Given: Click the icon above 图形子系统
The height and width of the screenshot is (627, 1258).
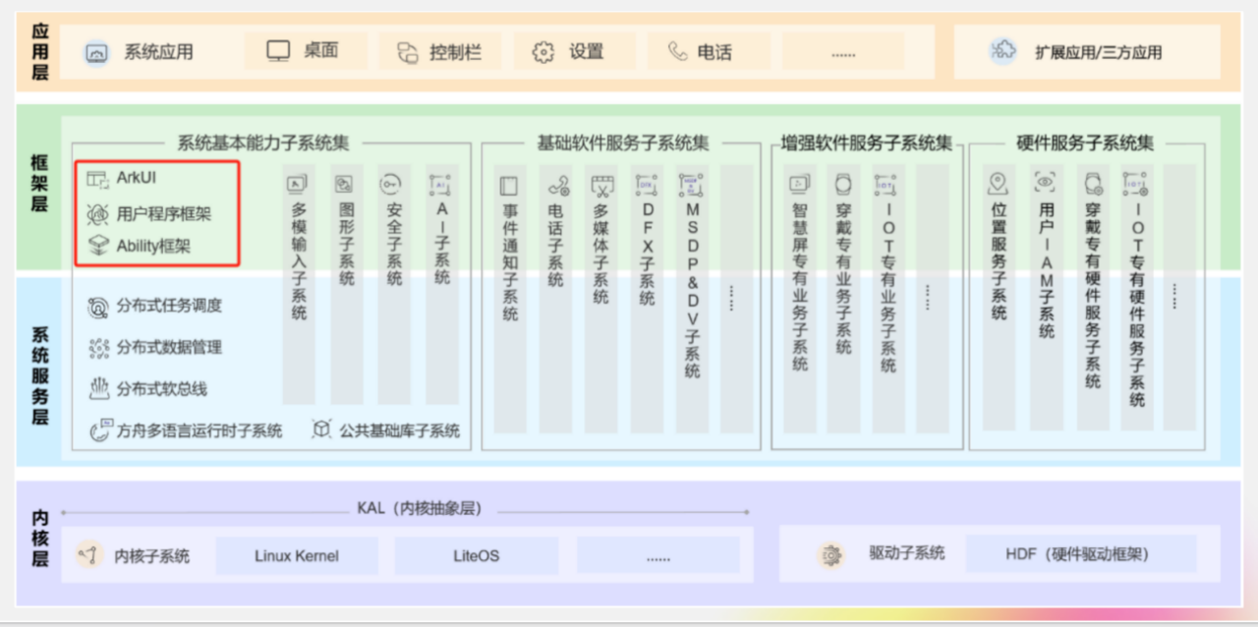Looking at the screenshot, I should coord(344,184).
